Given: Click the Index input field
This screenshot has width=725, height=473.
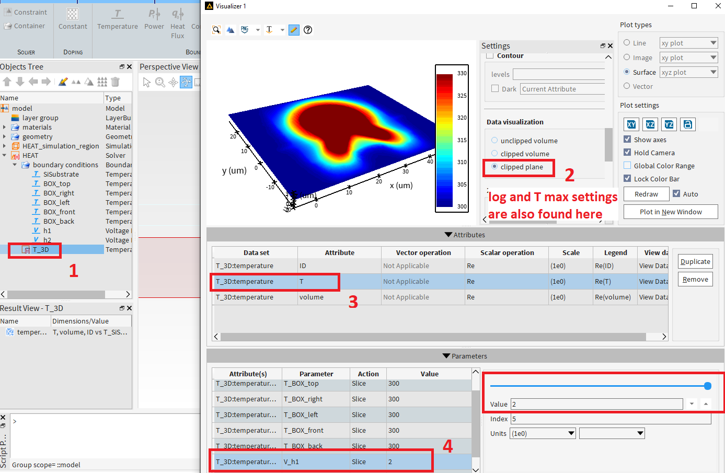Looking at the screenshot, I should coord(611,419).
